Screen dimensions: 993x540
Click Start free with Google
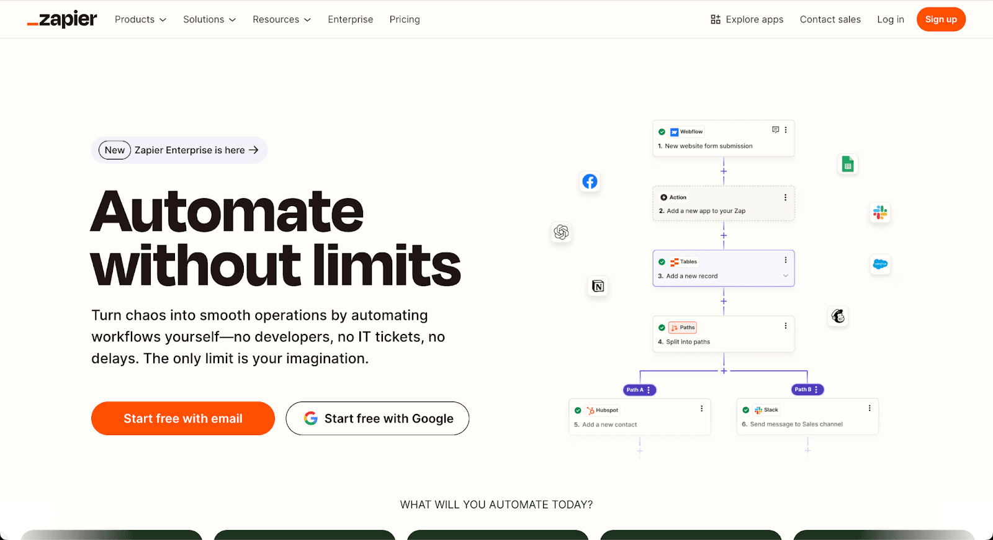[x=377, y=418]
